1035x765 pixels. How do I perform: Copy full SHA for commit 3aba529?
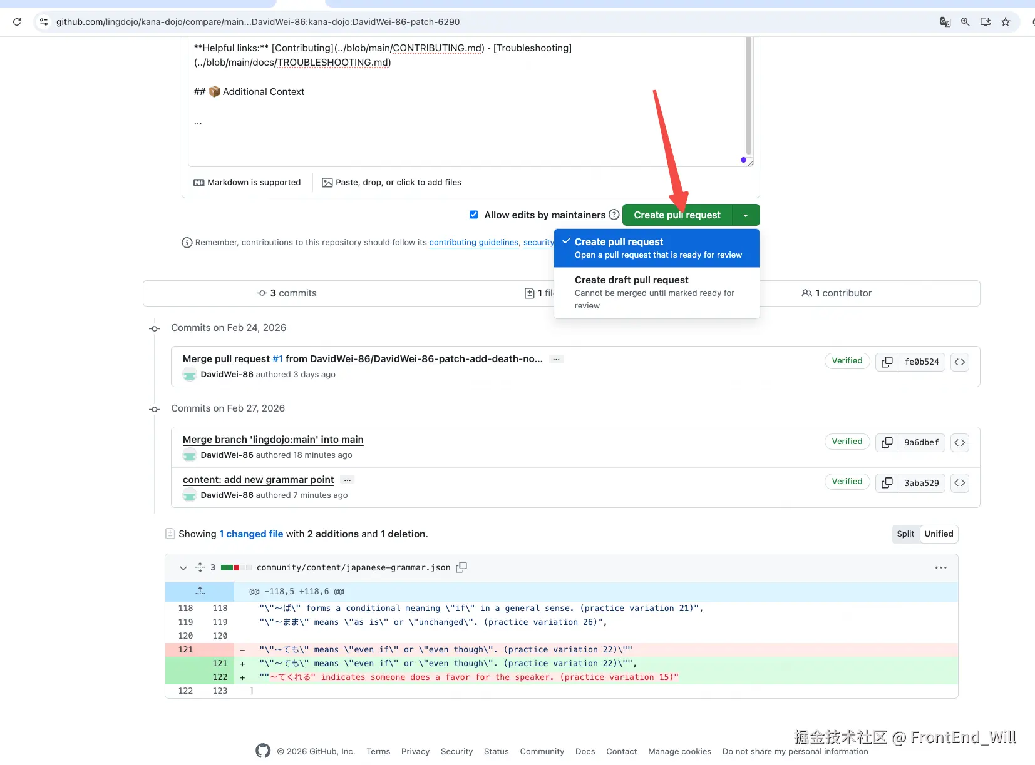pyautogui.click(x=887, y=483)
